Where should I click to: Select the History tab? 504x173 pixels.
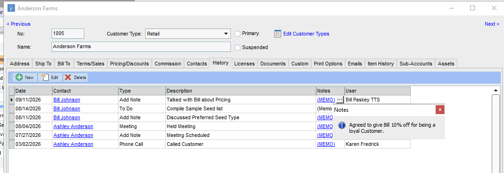pos(221,63)
